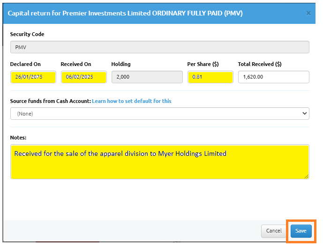The height and width of the screenshot is (248, 323).
Task: Click the Security Code label
Action: pyautogui.click(x=27, y=34)
